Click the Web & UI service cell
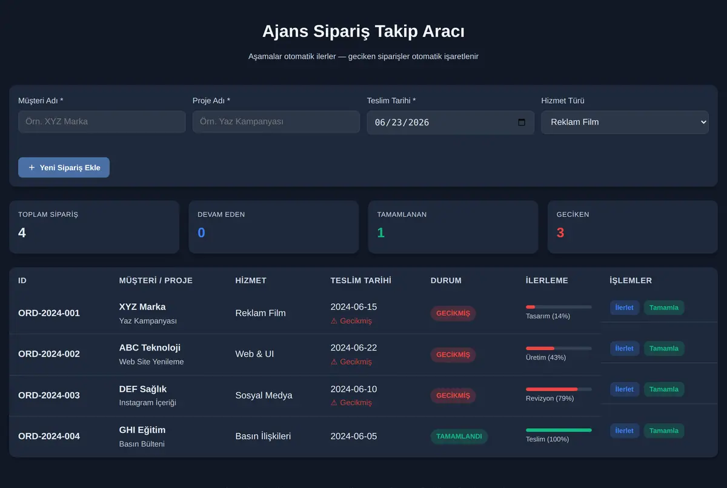727x488 pixels. click(254, 354)
